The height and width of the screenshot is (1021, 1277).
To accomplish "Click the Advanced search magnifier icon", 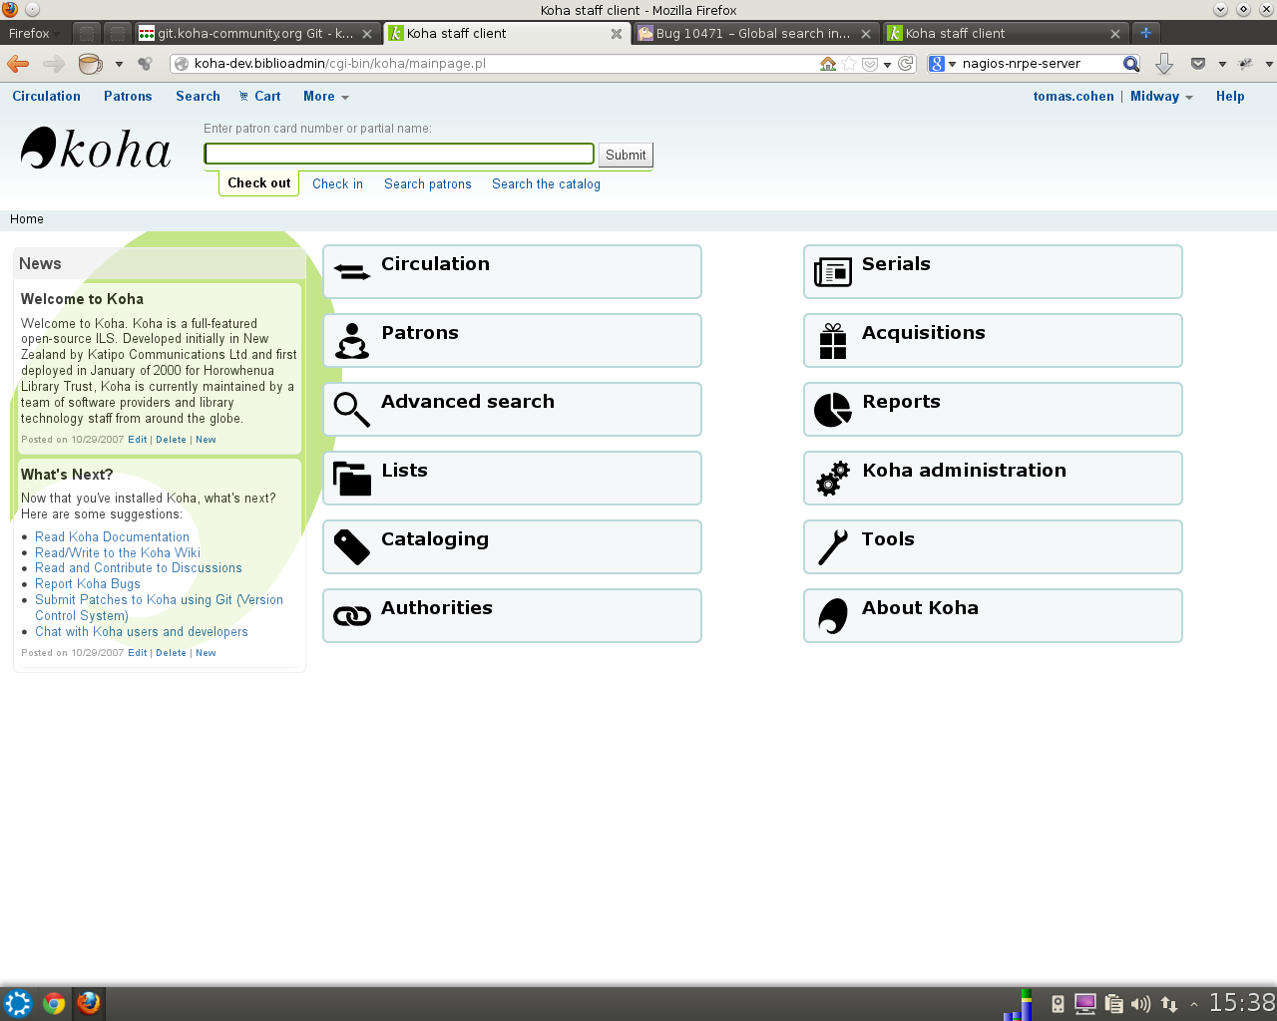I will click(x=351, y=410).
